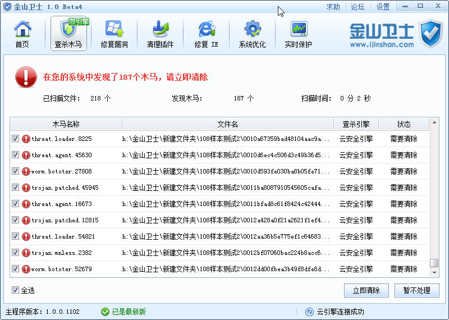Click the 主程序版本: 1.0.0.1102 text
The height and width of the screenshot is (320, 449).
(x=43, y=312)
